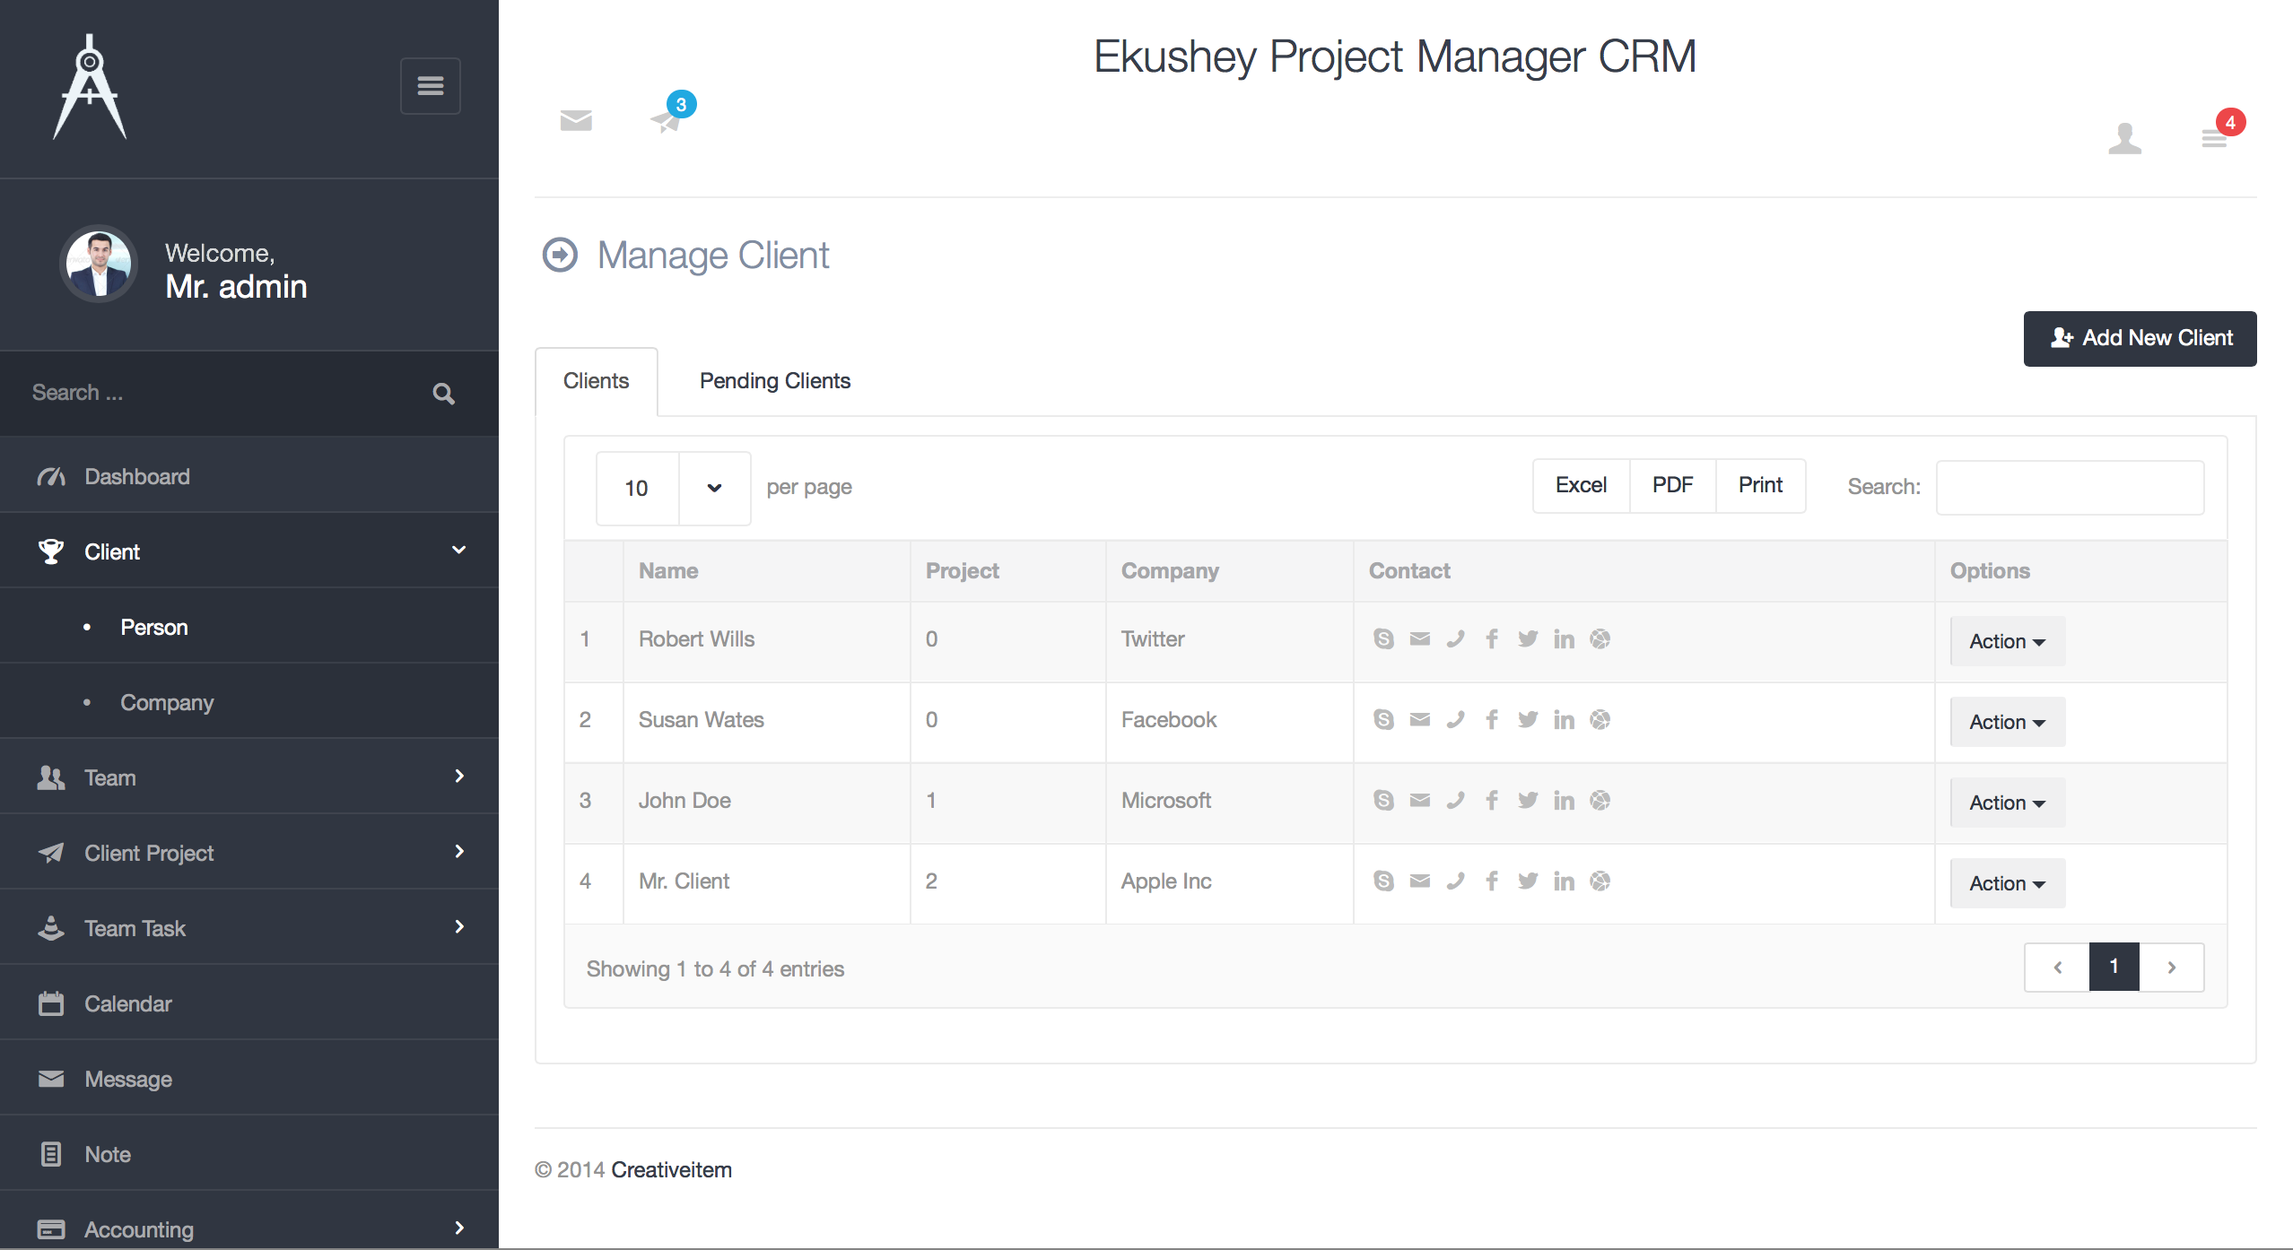Click Robert Wills' website globe icon

pos(1600,638)
